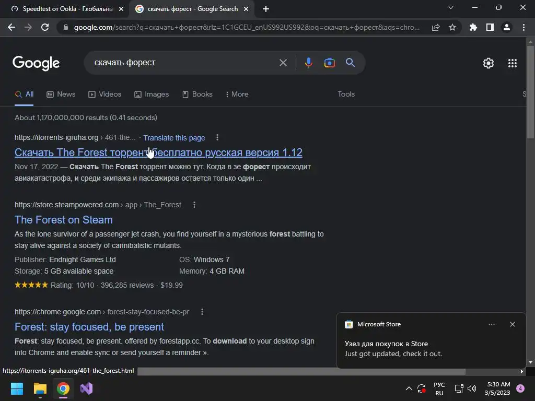Click the Chrome taskbar icon
This screenshot has height=401, width=535.
tap(63, 388)
